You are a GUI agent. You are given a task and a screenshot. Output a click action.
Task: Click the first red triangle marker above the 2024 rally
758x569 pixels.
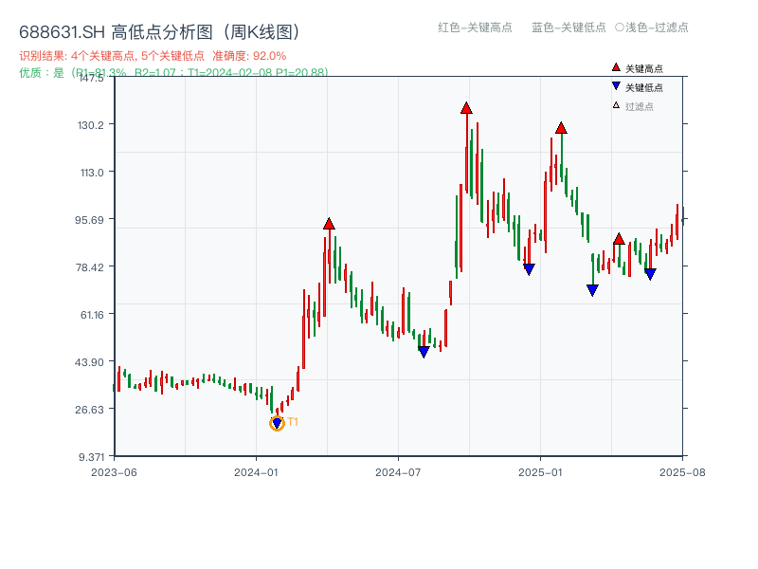(329, 225)
